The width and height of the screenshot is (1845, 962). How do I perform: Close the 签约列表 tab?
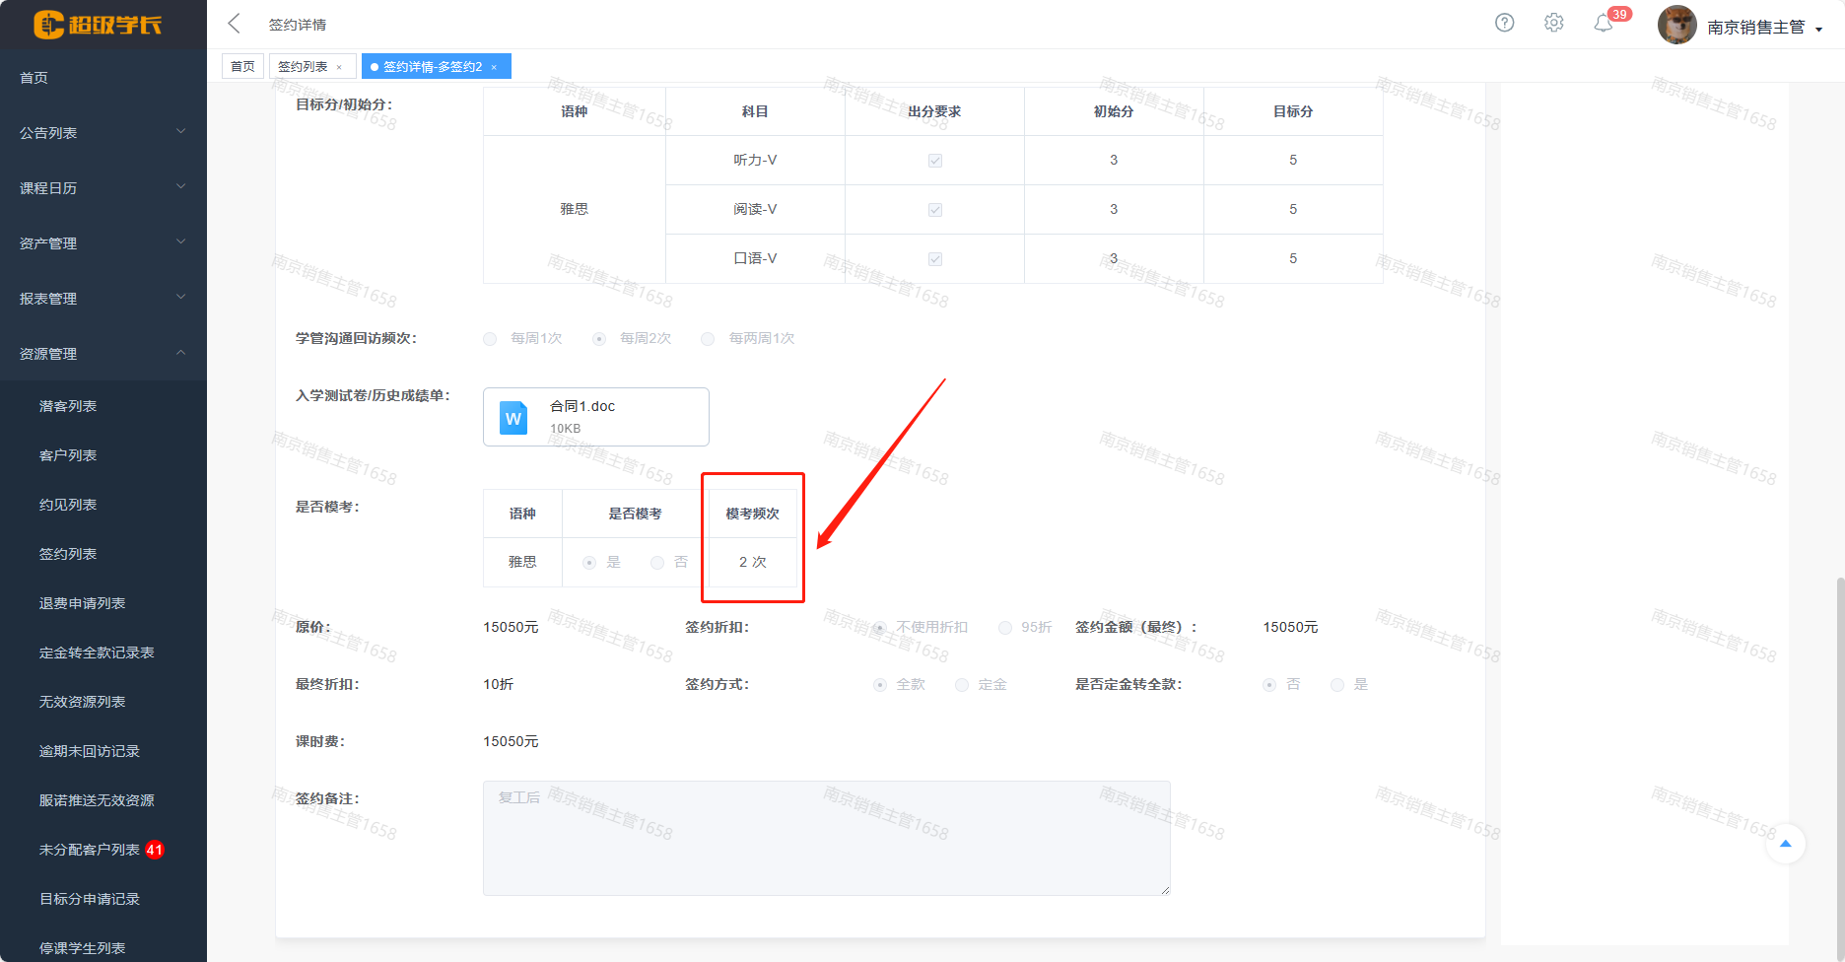[339, 67]
